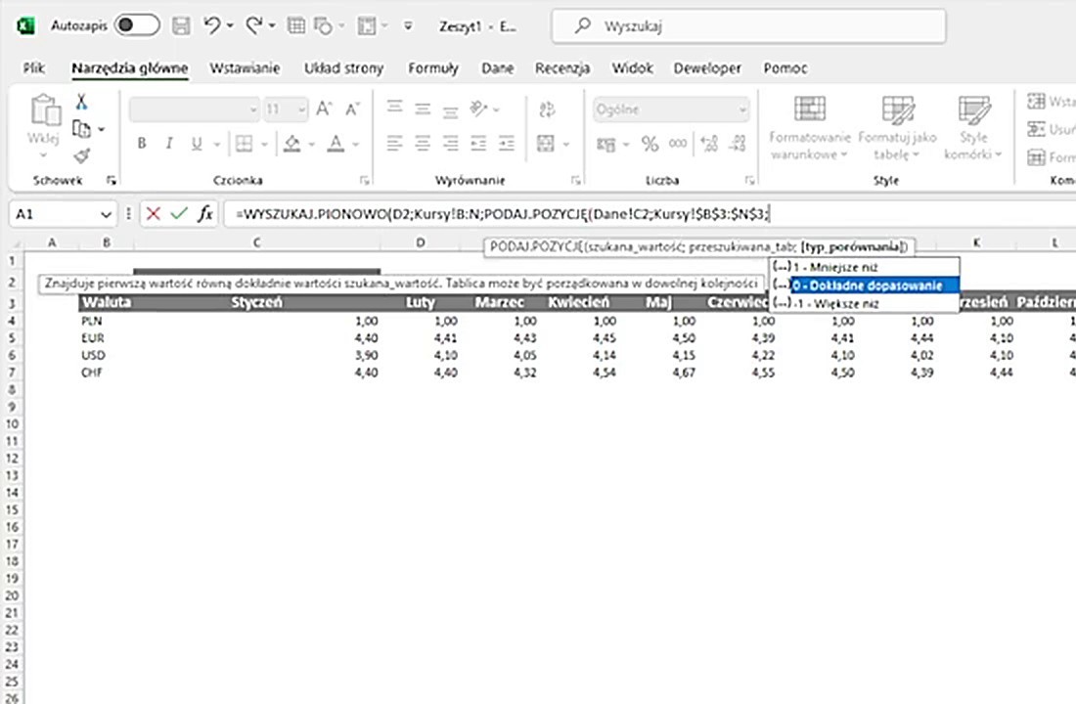The image size is (1076, 704).
Task: Open Insert Function fx dialog
Action: click(x=204, y=213)
